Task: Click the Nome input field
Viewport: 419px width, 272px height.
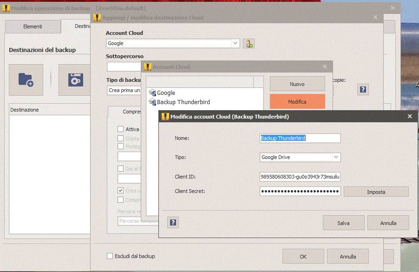Action: click(x=300, y=138)
